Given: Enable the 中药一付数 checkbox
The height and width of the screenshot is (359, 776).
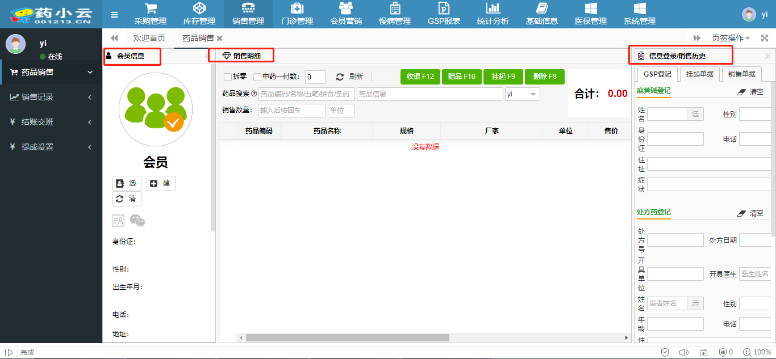Looking at the screenshot, I should [x=257, y=77].
